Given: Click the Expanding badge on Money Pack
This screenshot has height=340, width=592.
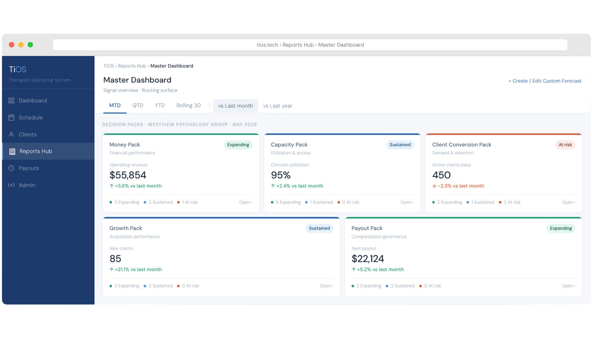Looking at the screenshot, I should click(x=238, y=145).
